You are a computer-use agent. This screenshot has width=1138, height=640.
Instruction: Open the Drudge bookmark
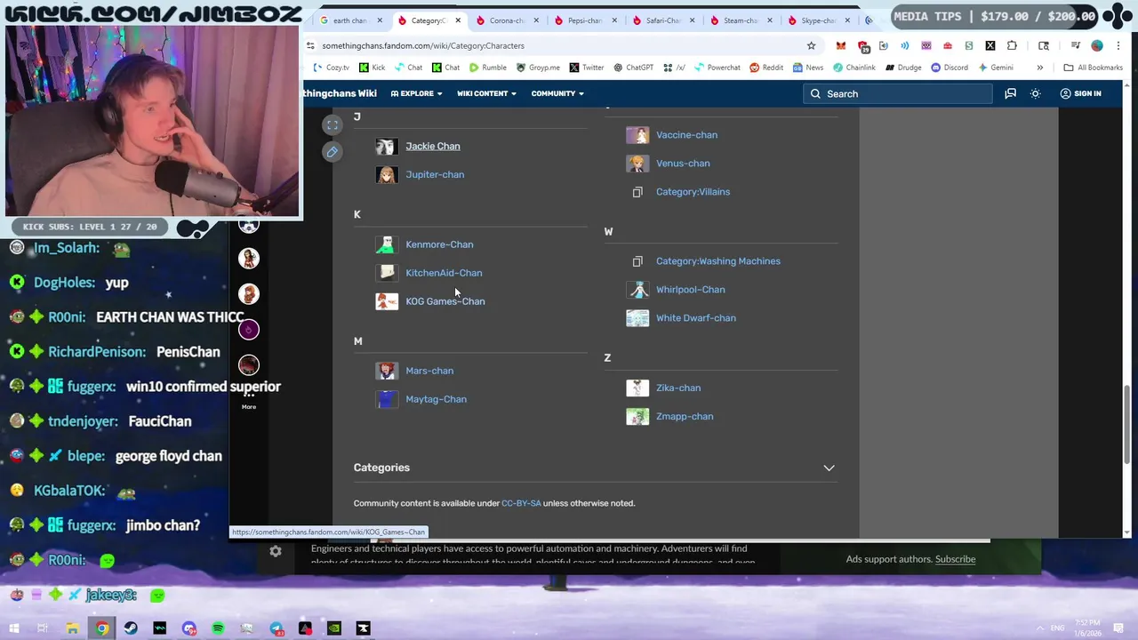tap(902, 68)
